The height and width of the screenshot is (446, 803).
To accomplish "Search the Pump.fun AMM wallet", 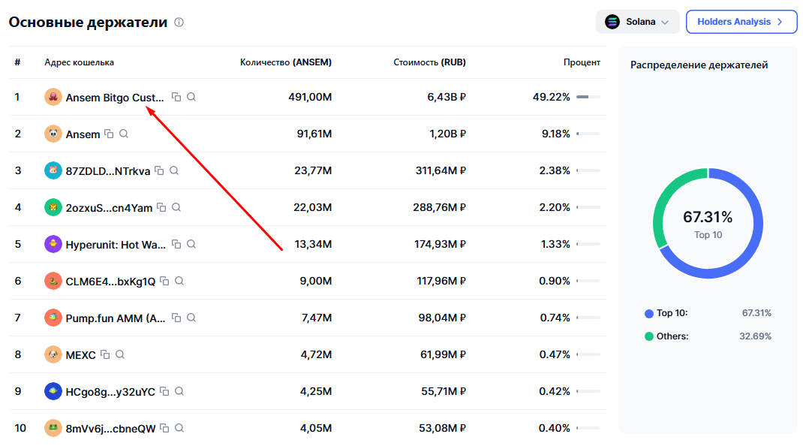I will (x=191, y=318).
